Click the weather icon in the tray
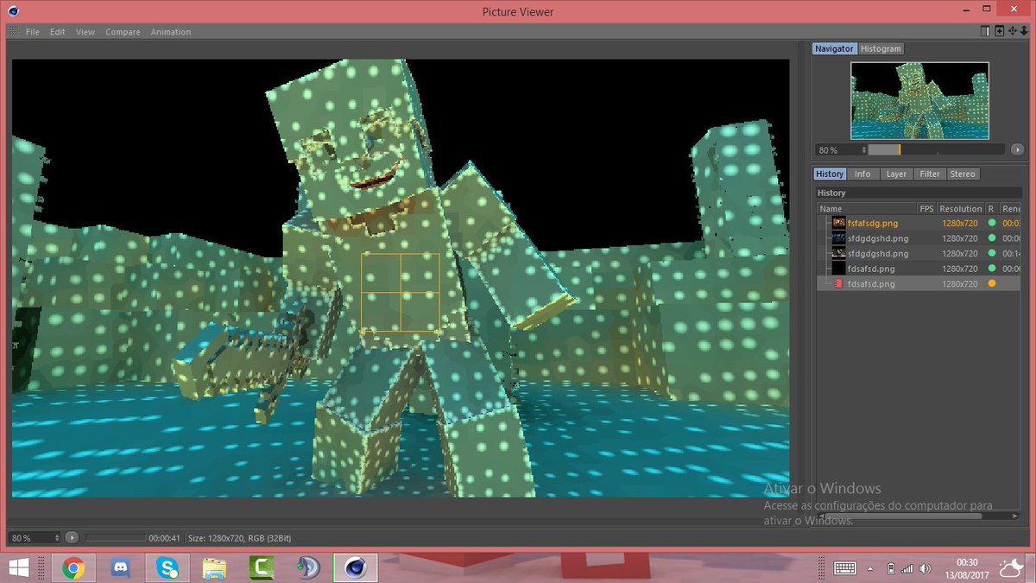The height and width of the screenshot is (583, 1036). coord(1010,567)
